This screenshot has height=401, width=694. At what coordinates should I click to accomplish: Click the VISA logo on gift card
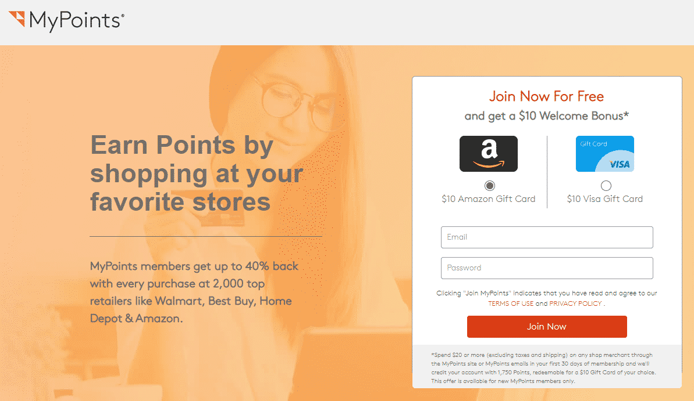click(620, 165)
